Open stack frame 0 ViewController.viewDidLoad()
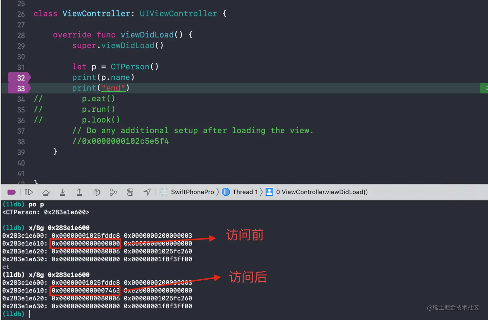The width and height of the screenshot is (488, 320). coord(317,192)
